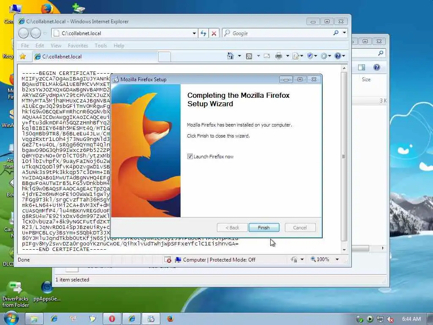433x325 pixels.
Task: Open the File menu in Internet Explorer
Action: [25, 46]
